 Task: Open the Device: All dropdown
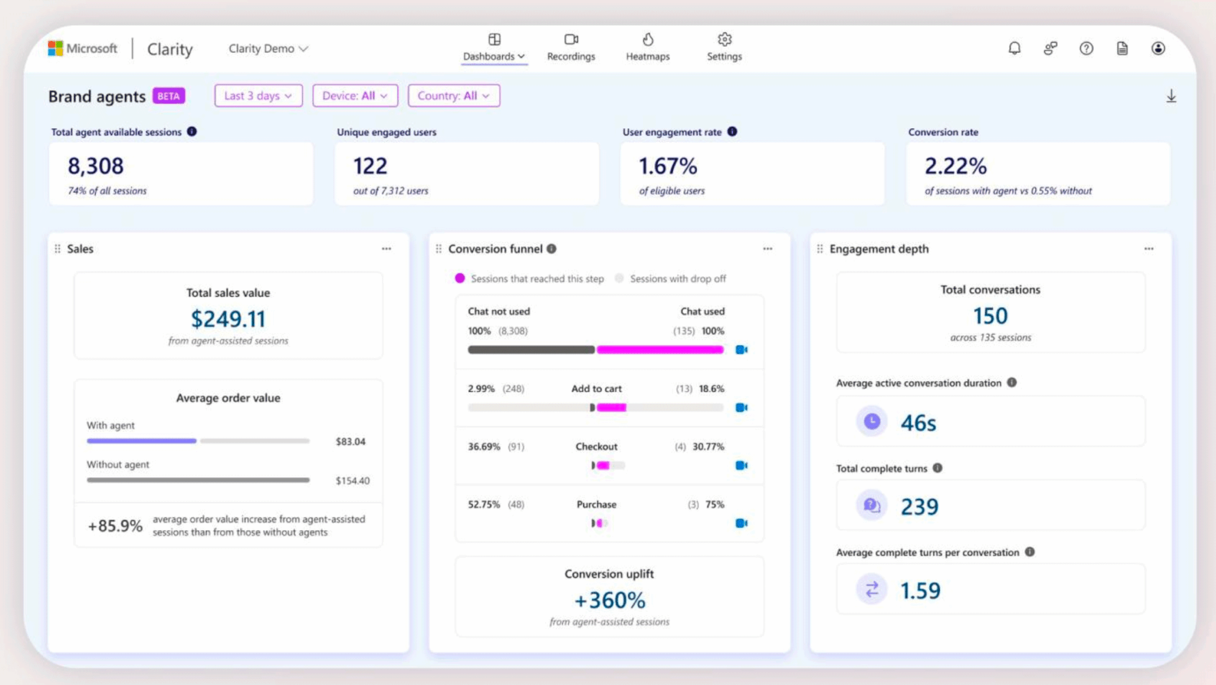355,96
